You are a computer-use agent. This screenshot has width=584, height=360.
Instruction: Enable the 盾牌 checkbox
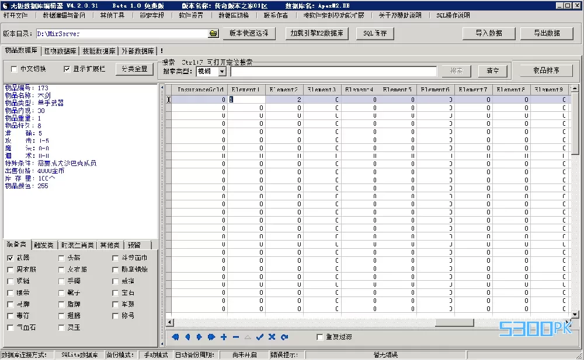pos(61,304)
